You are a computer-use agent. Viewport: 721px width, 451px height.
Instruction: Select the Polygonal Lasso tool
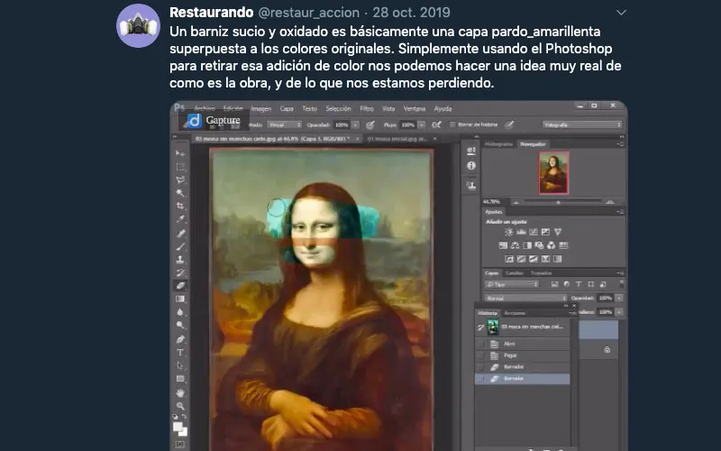tap(180, 179)
